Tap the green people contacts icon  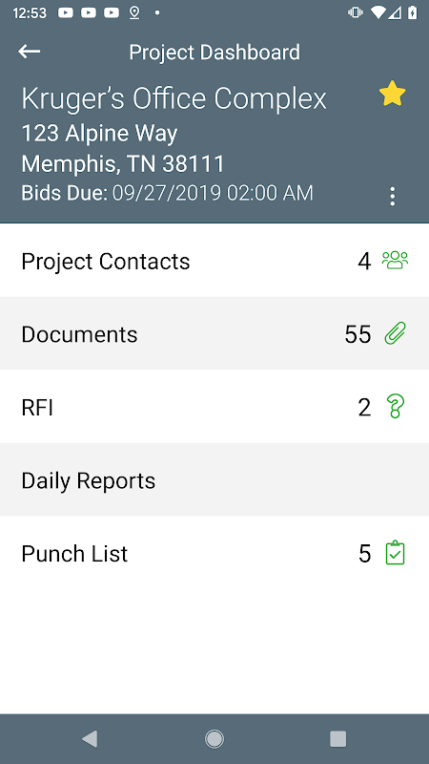click(x=395, y=261)
